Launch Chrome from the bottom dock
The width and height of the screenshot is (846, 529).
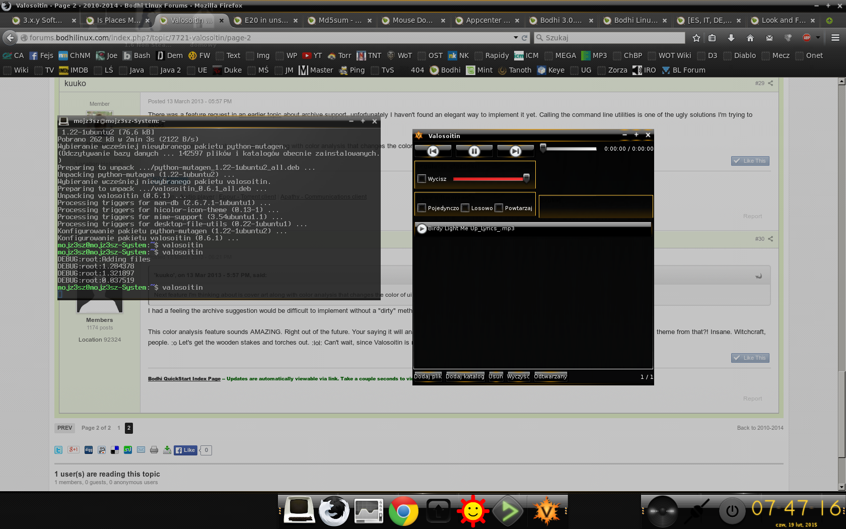(403, 511)
